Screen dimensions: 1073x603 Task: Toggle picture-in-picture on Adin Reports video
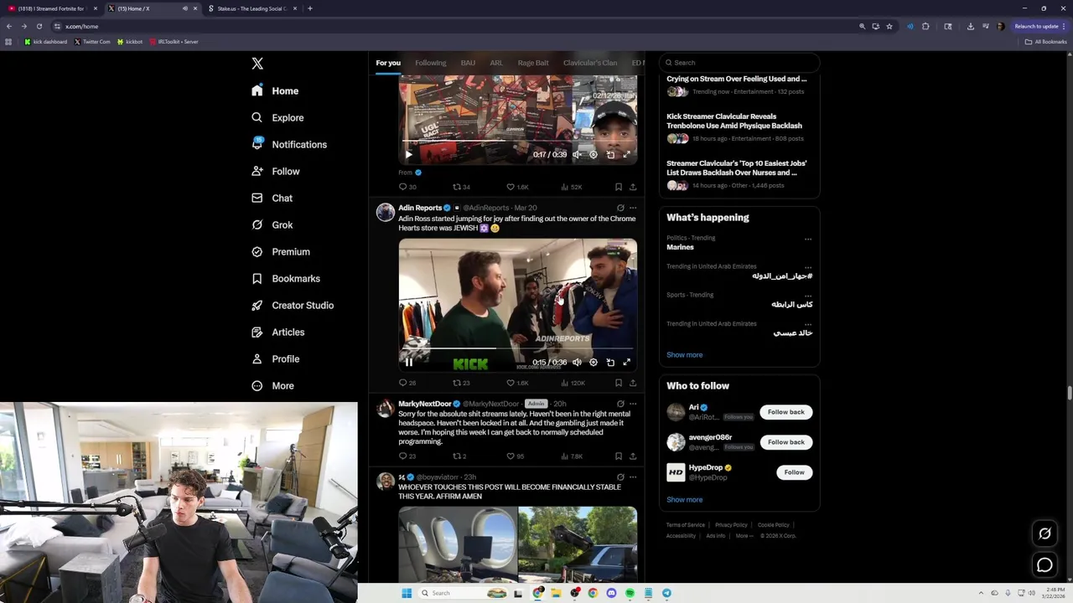610,363
